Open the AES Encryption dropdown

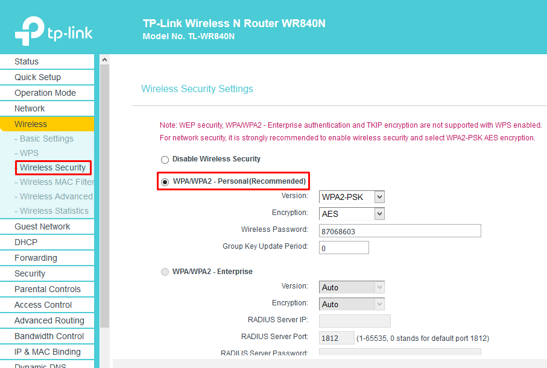352,214
